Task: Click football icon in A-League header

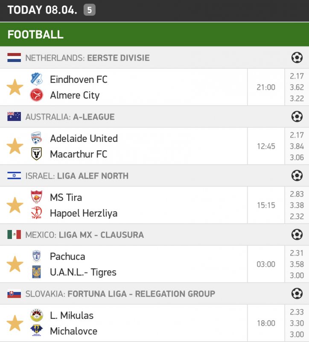Action: [x=297, y=116]
